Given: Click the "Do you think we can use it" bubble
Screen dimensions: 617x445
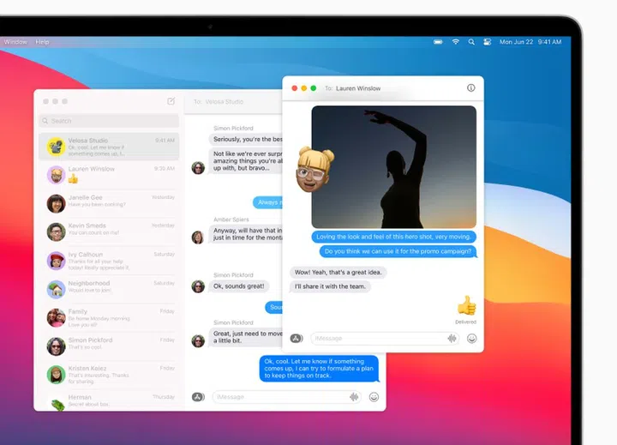Looking at the screenshot, I should (x=398, y=251).
